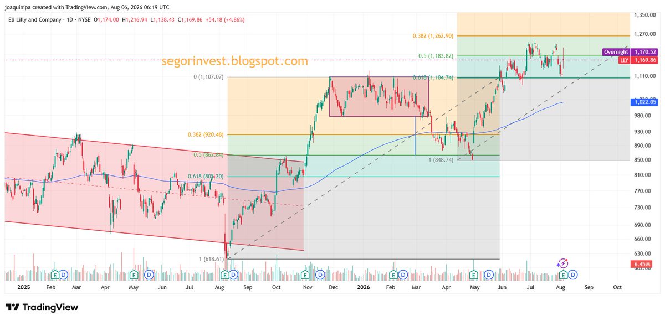
Task: Open the November 2025 earnings E marker
Action: tap(304, 275)
